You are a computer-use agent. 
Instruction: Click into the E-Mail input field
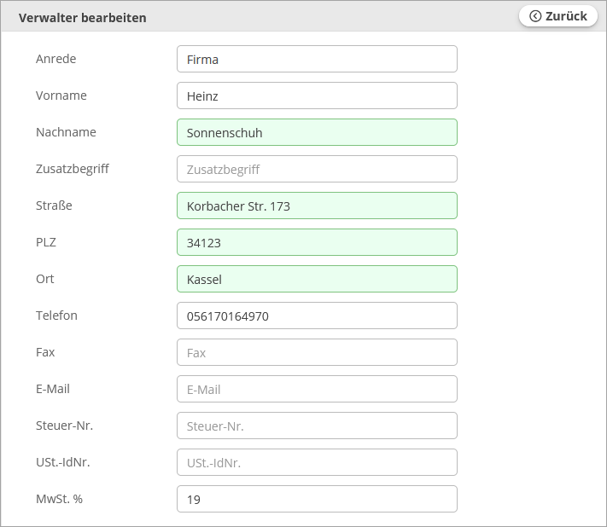(316, 390)
